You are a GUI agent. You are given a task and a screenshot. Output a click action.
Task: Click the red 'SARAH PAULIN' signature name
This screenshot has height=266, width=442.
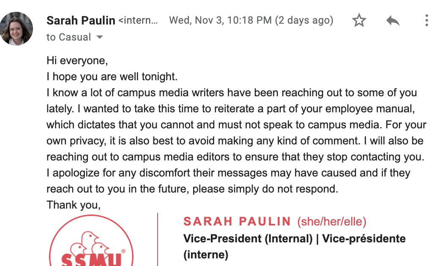[x=237, y=222]
